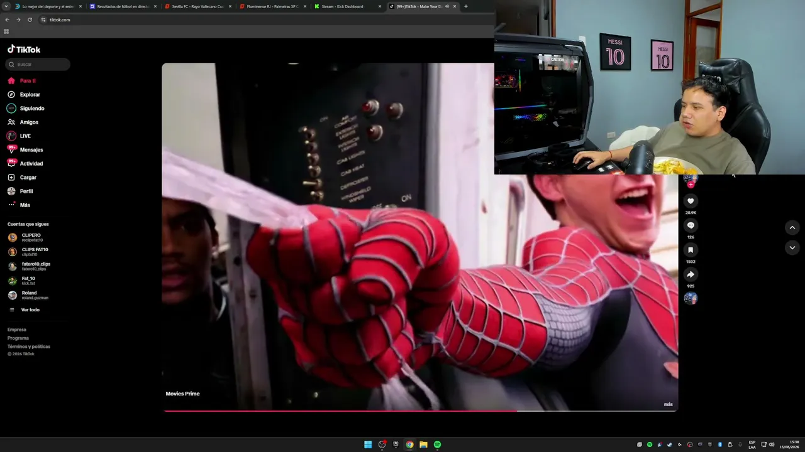Screen dimensions: 805x452
Task: Open File Explorer from taskbar
Action: click(x=423, y=444)
